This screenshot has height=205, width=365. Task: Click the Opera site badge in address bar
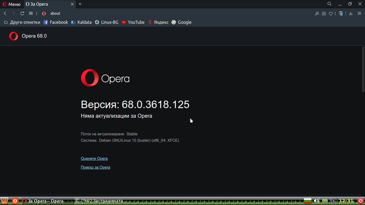[44, 13]
